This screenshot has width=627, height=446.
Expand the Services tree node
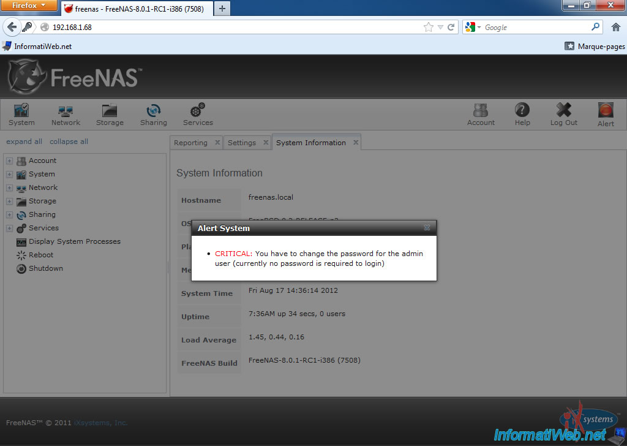point(10,229)
